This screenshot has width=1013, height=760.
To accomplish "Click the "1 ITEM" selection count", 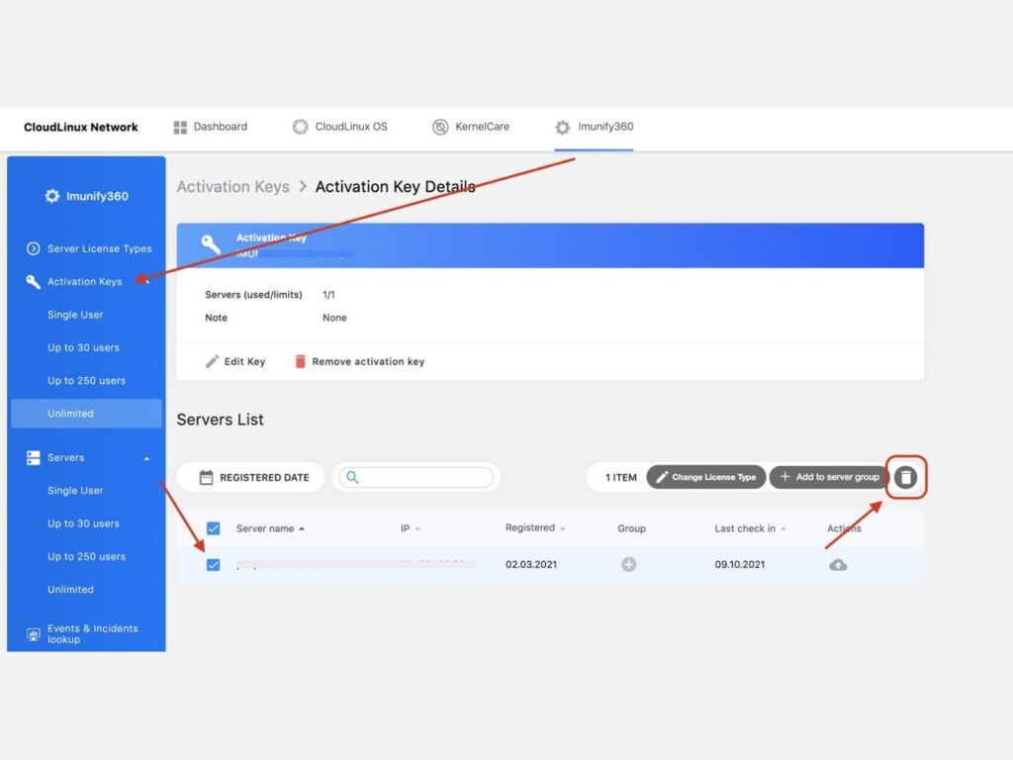I will (621, 478).
